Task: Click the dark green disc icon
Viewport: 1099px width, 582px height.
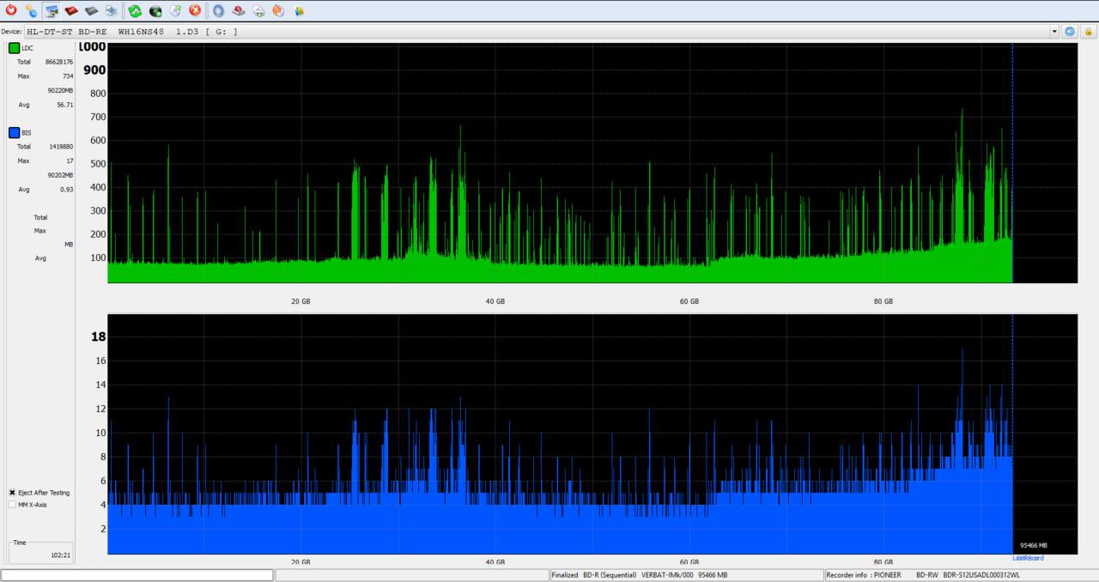Action: [x=155, y=10]
